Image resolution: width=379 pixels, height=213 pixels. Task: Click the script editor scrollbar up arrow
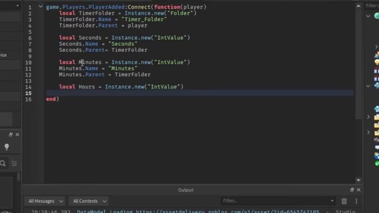(358, 7)
